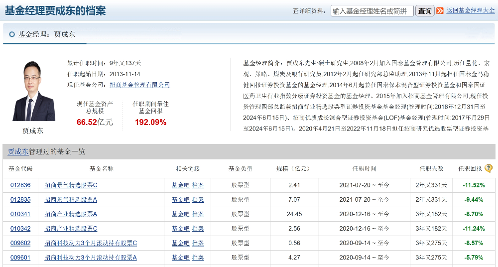
Task: Click the -11.52% return cell
Action: pos(474,185)
